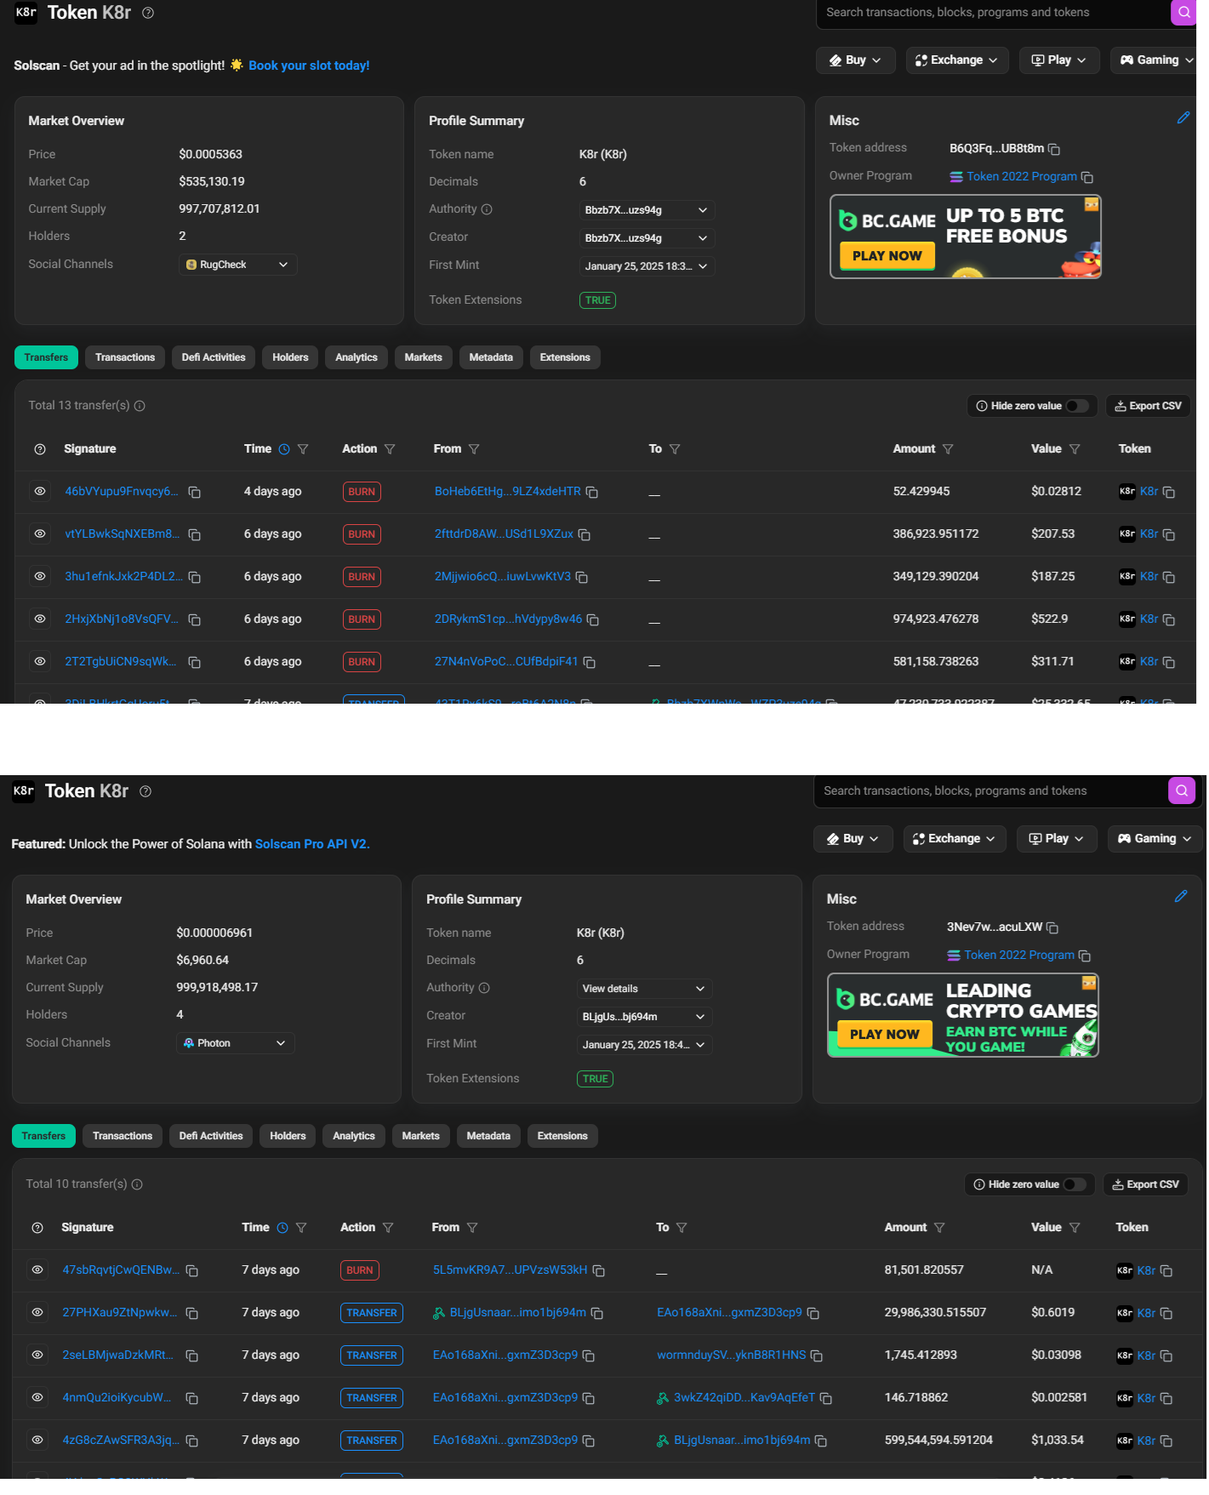Export CSV for 13-transfer table
This screenshot has width=1209, height=1495.
[x=1148, y=406]
